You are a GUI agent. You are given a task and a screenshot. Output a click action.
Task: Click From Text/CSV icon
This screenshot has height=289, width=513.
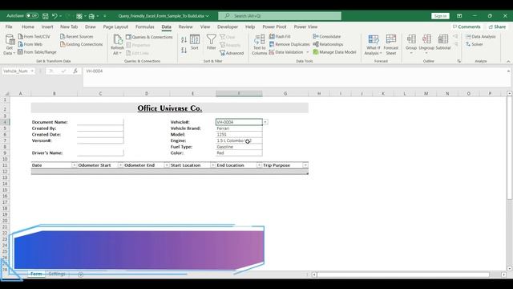[21, 36]
